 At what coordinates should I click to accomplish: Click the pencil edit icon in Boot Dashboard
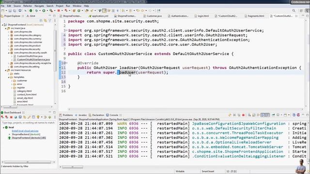tap(29, 117)
